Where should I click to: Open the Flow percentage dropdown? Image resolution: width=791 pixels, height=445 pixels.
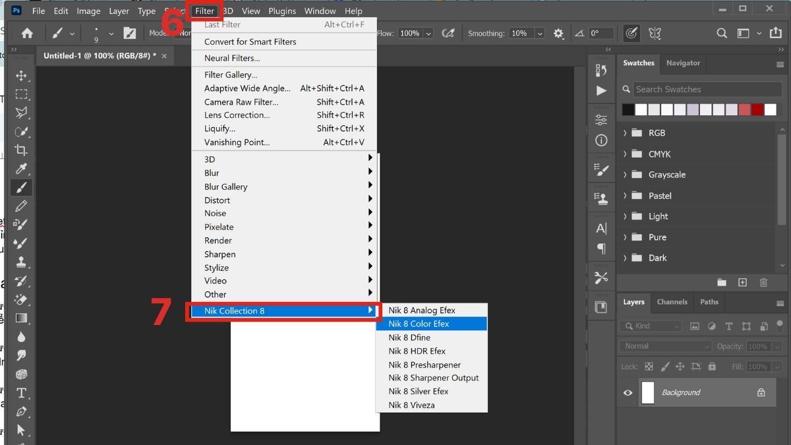tap(428, 33)
